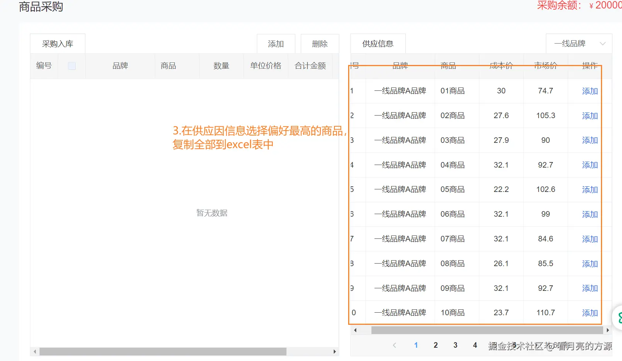Viewport: 622px width, 361px height.
Task: Click the cost price 27.6 cell
Action: [501, 116]
